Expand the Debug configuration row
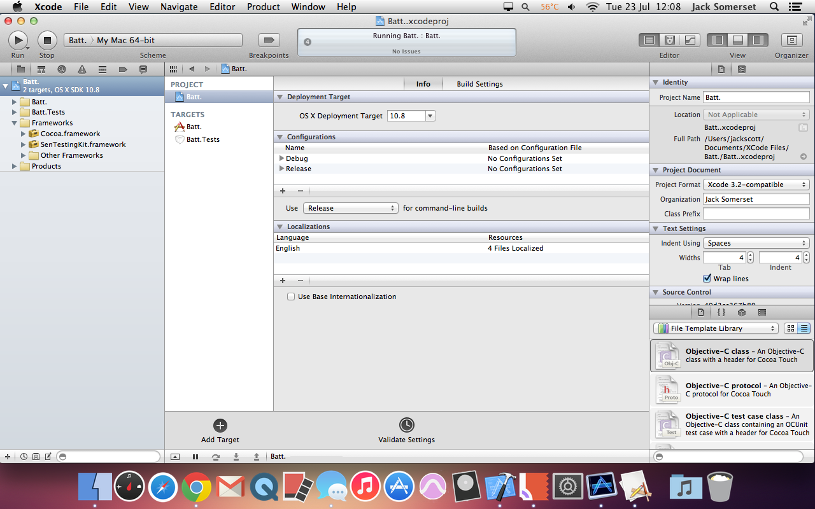Screen dimensions: 815x509 281,158
